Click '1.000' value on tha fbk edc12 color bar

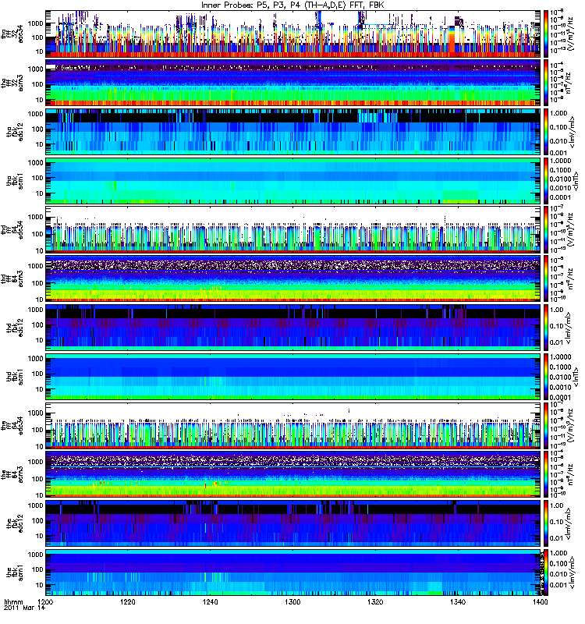coord(558,113)
